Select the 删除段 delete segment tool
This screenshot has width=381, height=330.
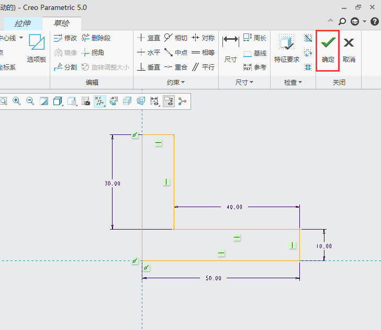96,38
